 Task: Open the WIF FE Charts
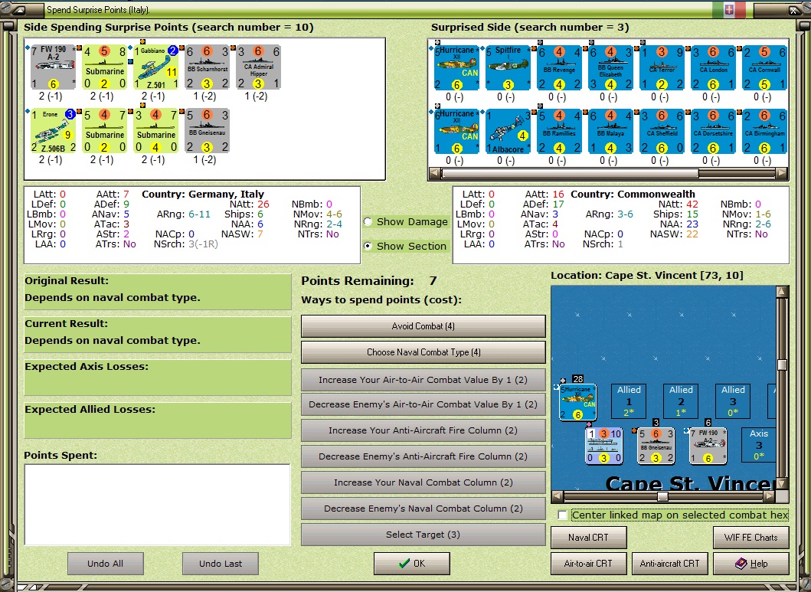click(x=751, y=537)
